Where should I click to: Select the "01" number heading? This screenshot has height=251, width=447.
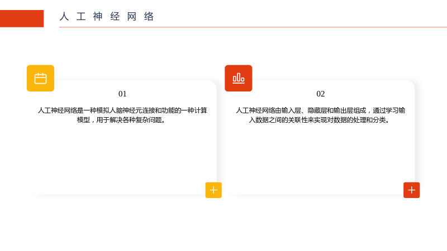pyautogui.click(x=122, y=94)
